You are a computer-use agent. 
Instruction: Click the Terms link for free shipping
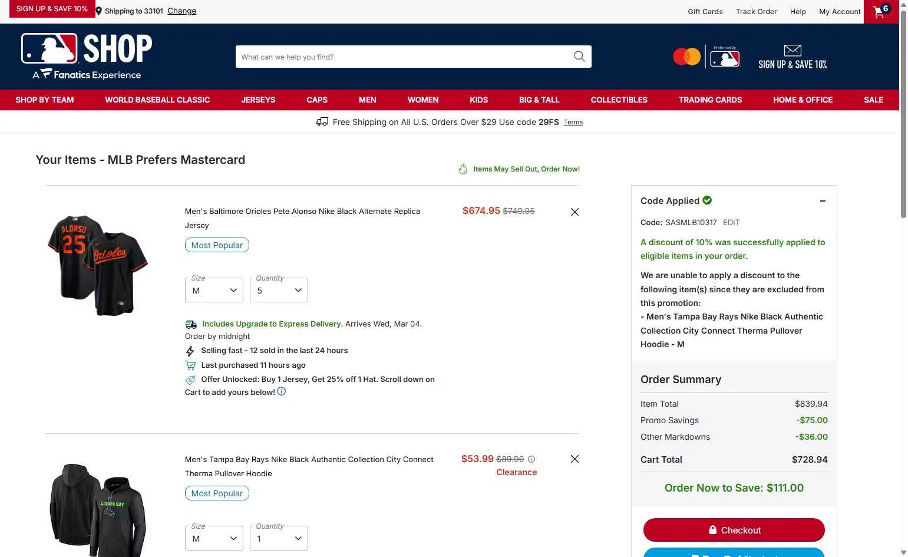click(573, 122)
